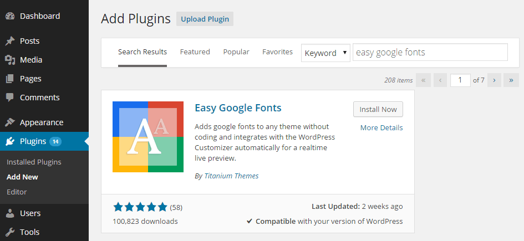Jump to the last results page
The width and height of the screenshot is (524, 241).
click(511, 80)
